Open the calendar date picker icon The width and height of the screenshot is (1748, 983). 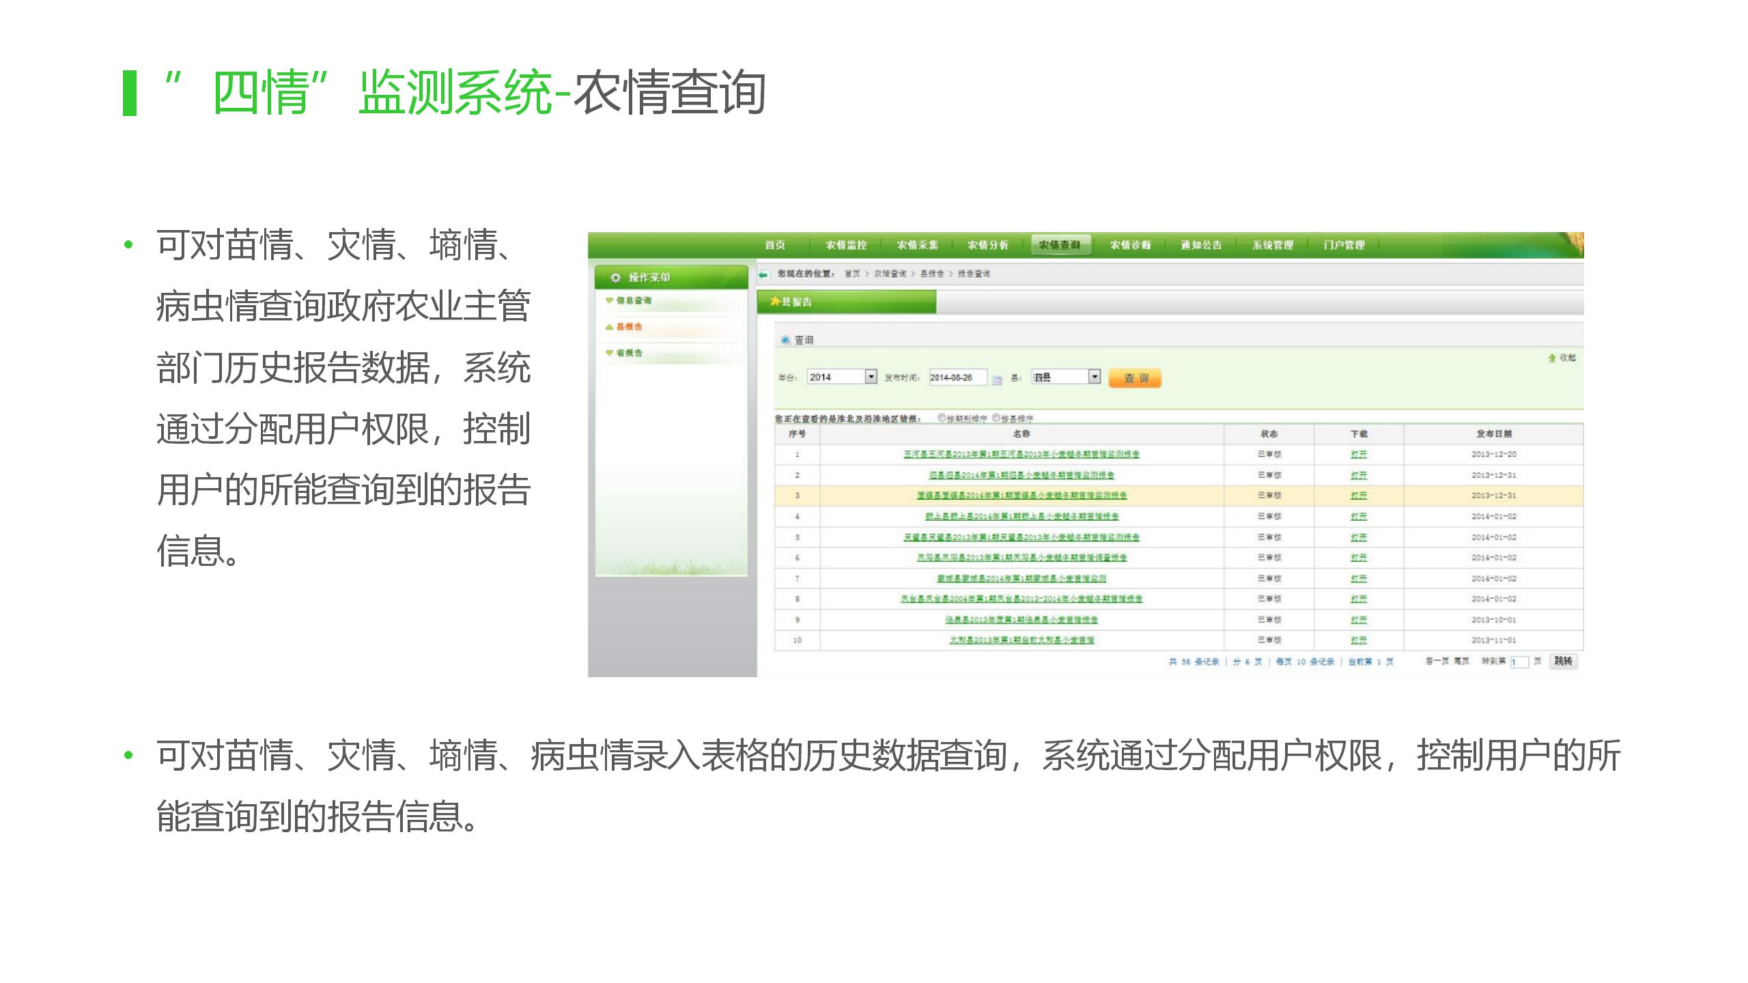pyautogui.click(x=997, y=380)
